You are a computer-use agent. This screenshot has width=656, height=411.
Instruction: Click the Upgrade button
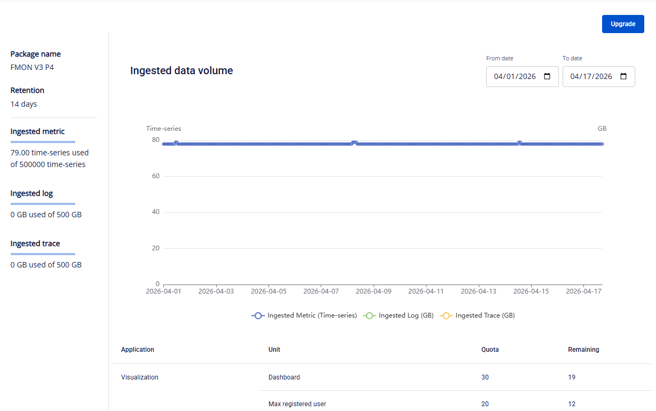[x=623, y=24]
